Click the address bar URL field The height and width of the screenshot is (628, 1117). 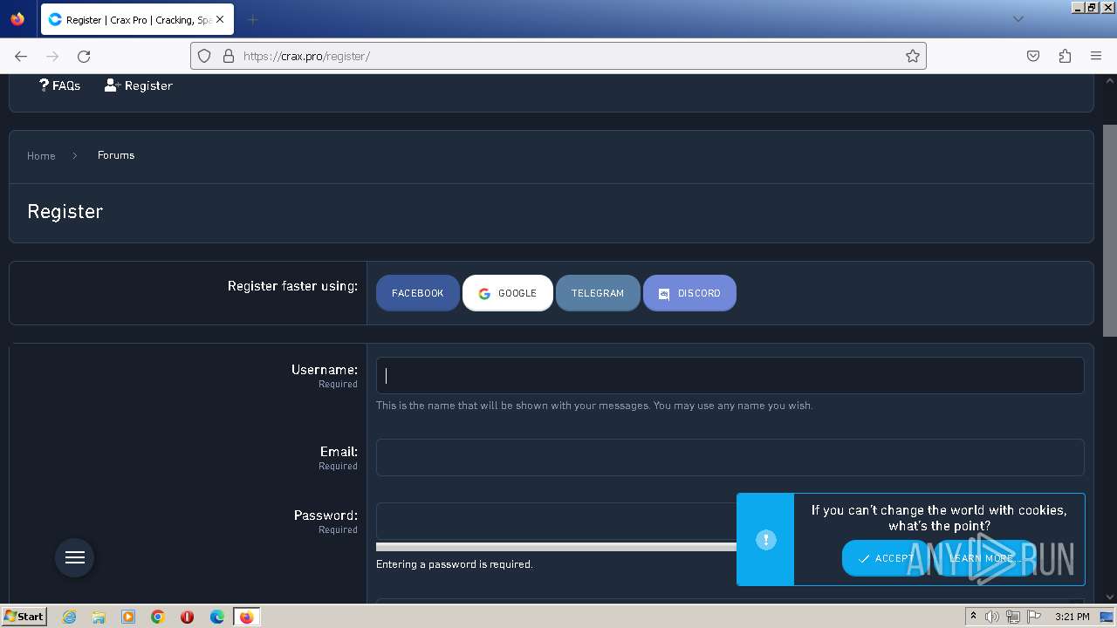(558, 56)
